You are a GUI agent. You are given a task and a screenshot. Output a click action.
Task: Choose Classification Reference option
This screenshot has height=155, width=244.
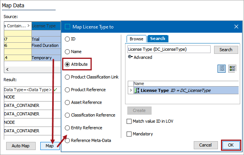[x=67, y=115]
